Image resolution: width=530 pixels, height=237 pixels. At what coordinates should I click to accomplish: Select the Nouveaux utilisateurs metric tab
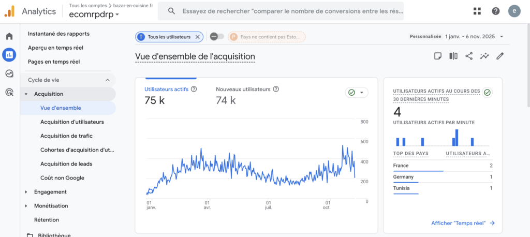point(243,89)
